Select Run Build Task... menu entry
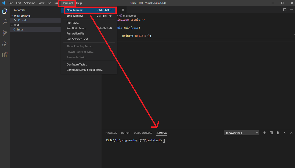The width and height of the screenshot is (295, 168). 89,28
